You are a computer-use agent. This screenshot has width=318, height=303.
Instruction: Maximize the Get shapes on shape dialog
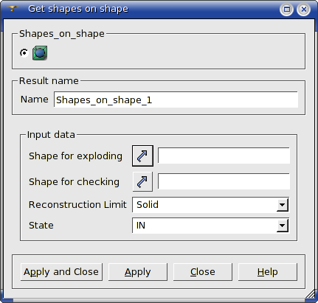(x=286, y=10)
